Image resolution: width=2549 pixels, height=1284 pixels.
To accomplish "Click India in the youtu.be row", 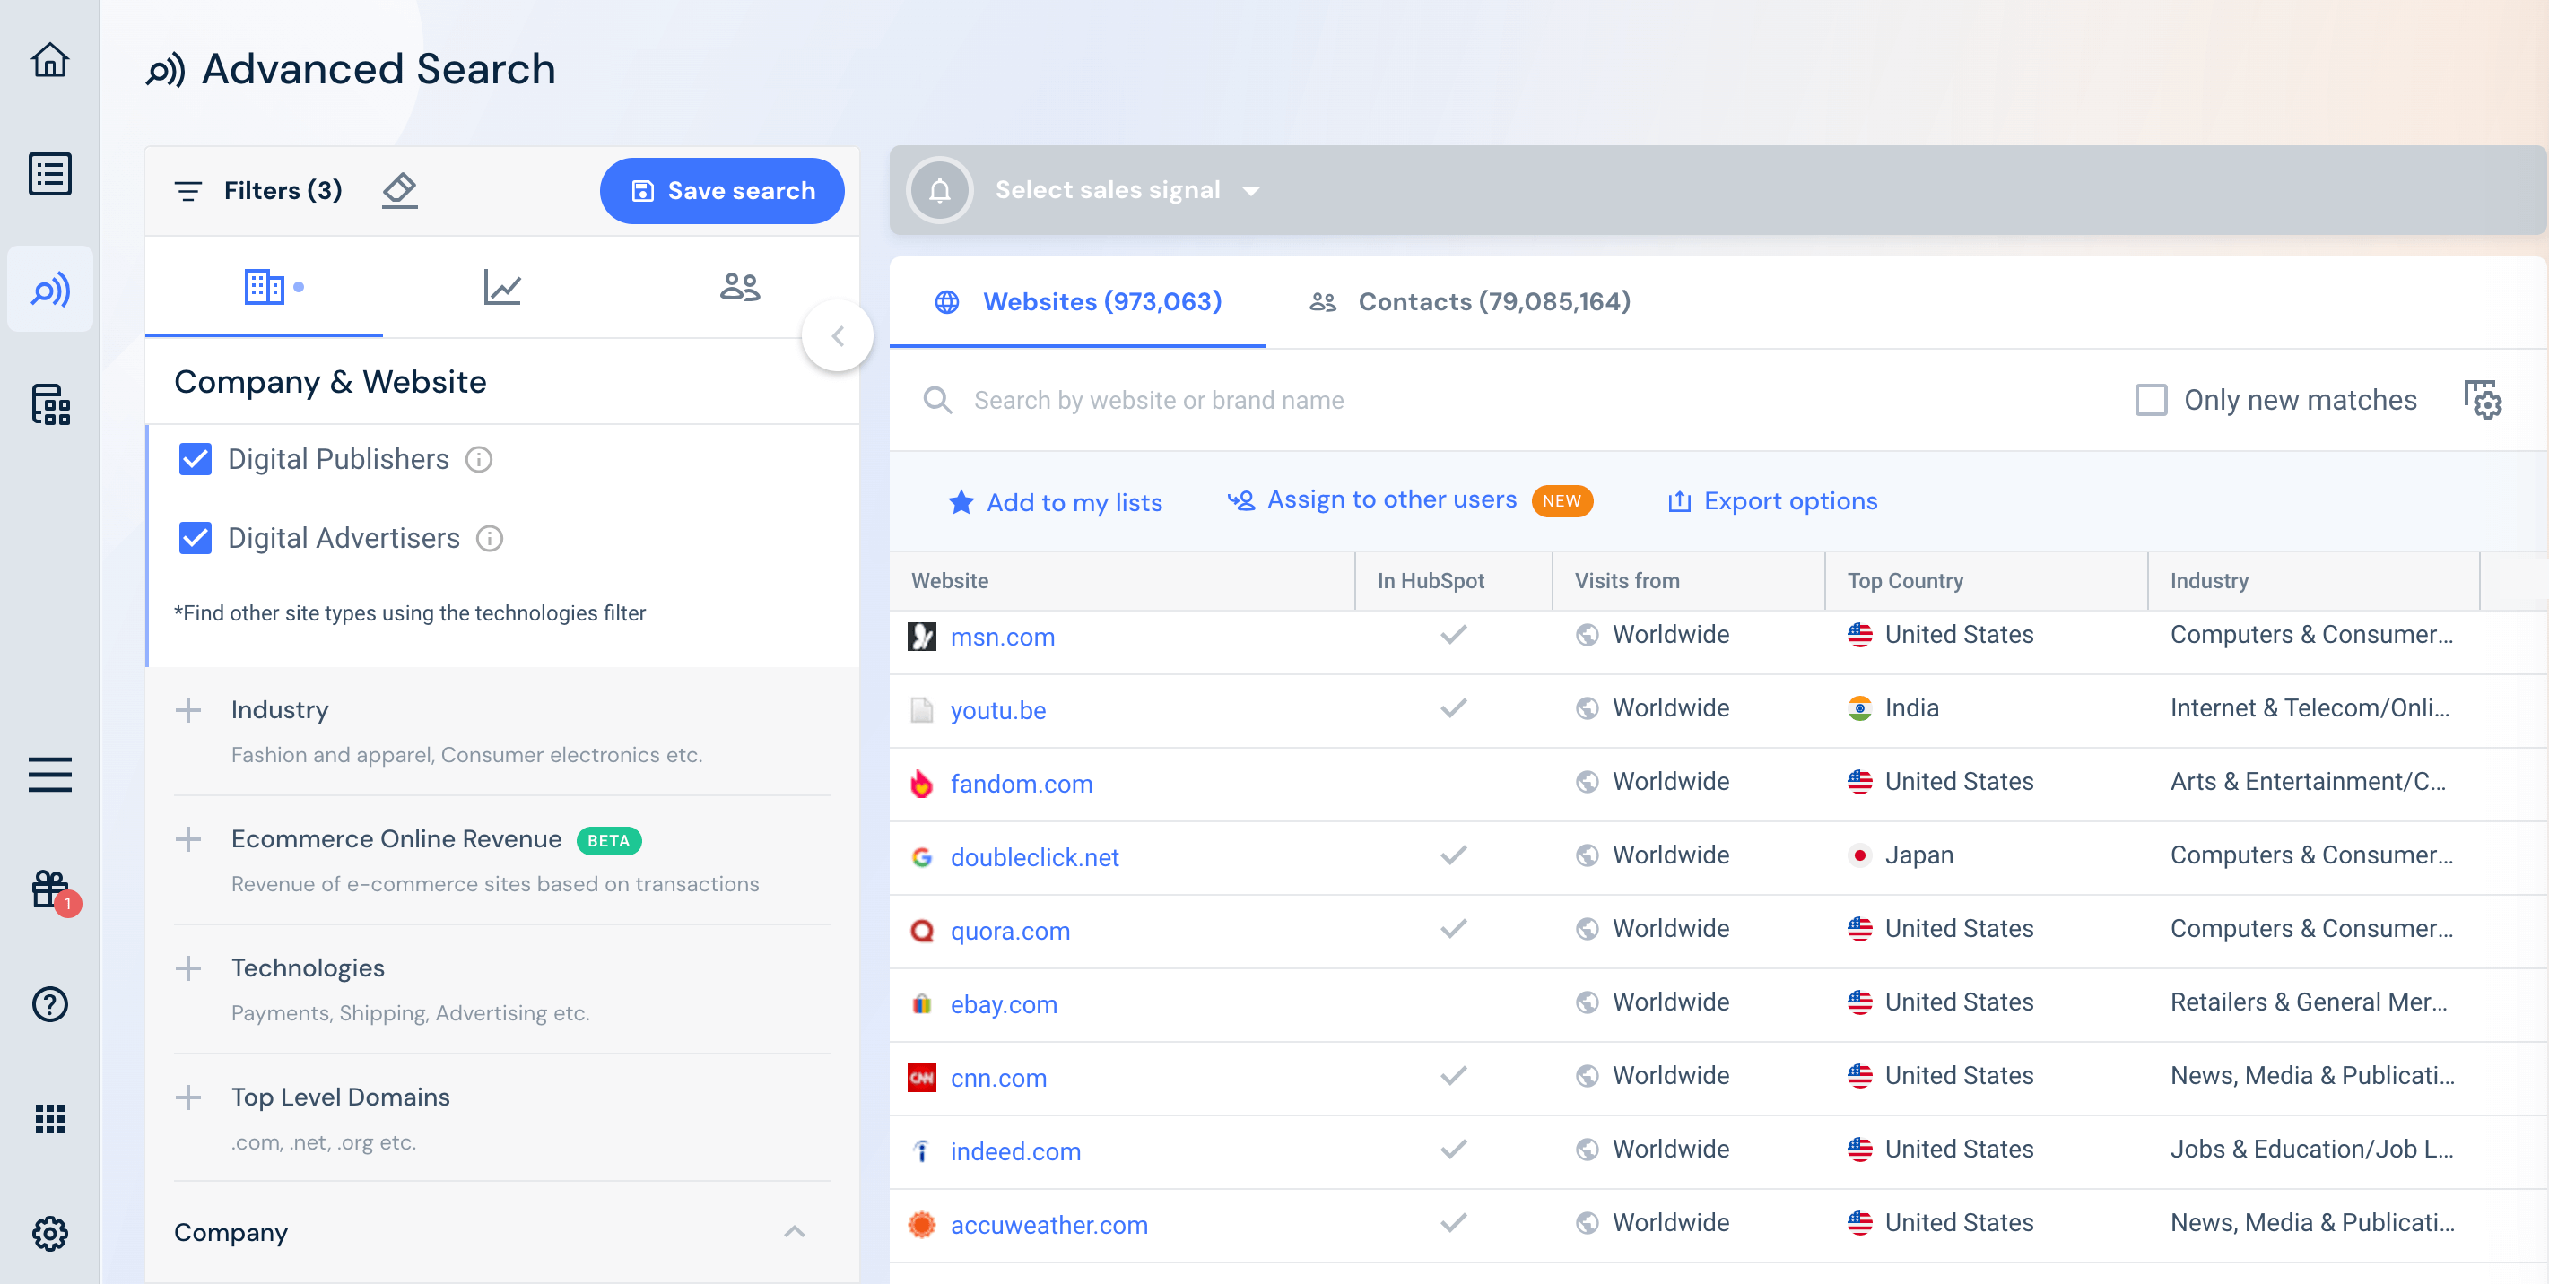I will [x=1910, y=708].
